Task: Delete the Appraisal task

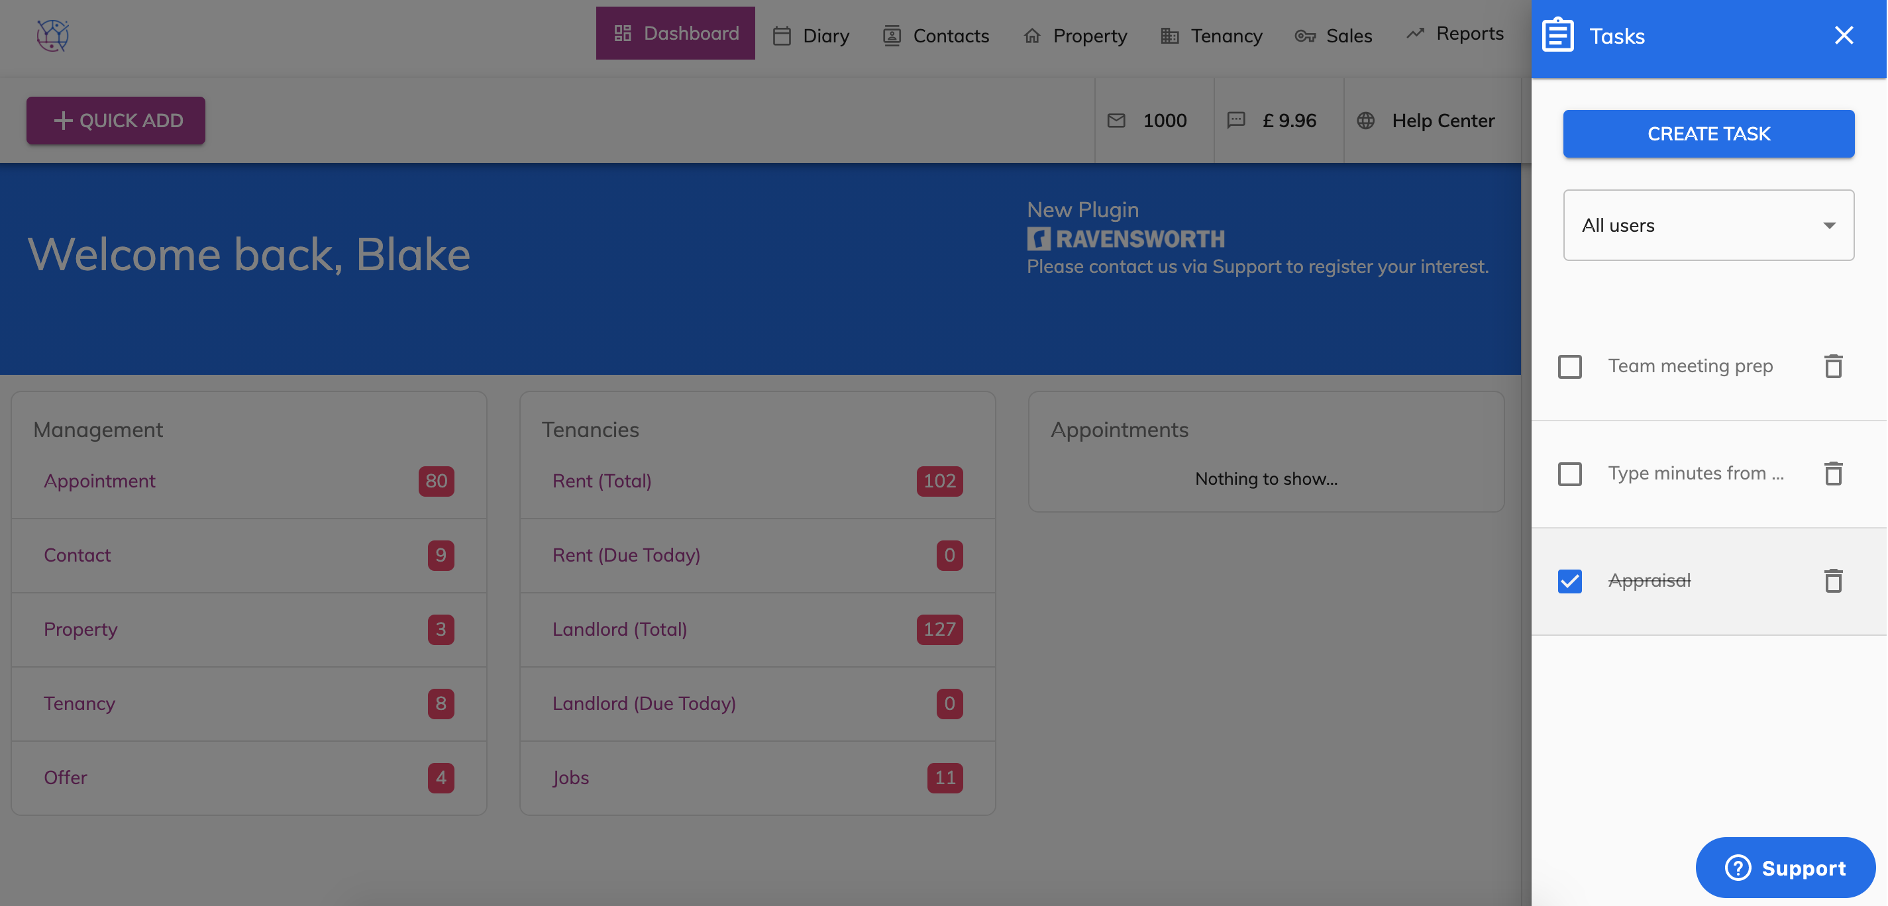Action: pos(1833,581)
